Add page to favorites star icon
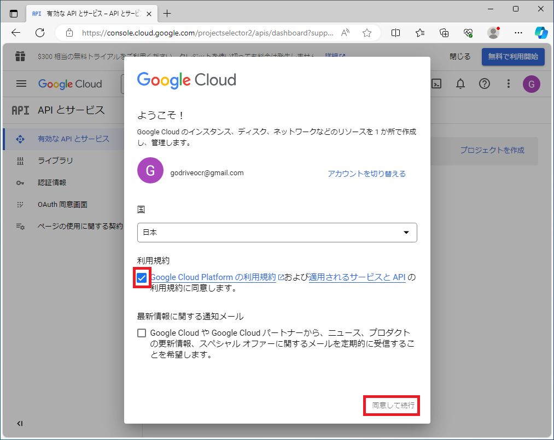 click(x=367, y=33)
